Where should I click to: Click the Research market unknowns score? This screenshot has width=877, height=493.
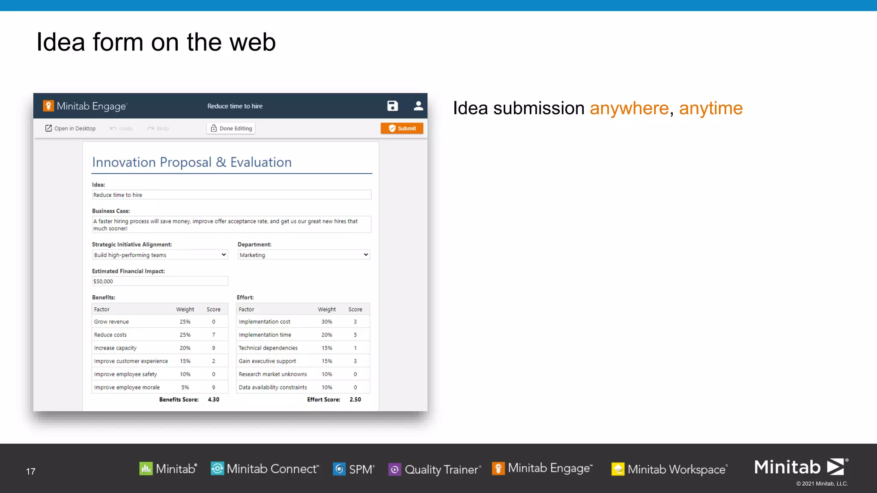355,374
